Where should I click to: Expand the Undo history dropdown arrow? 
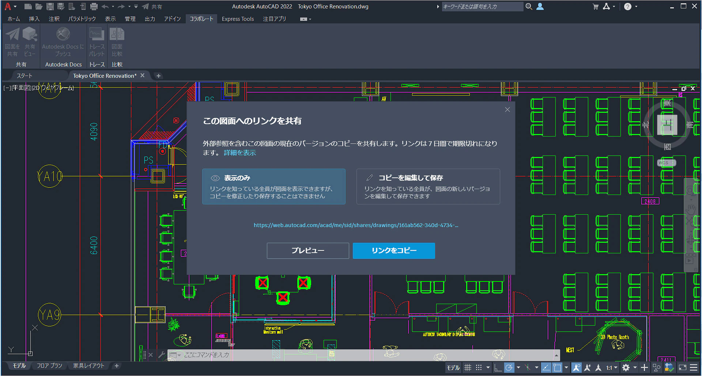pos(113,7)
